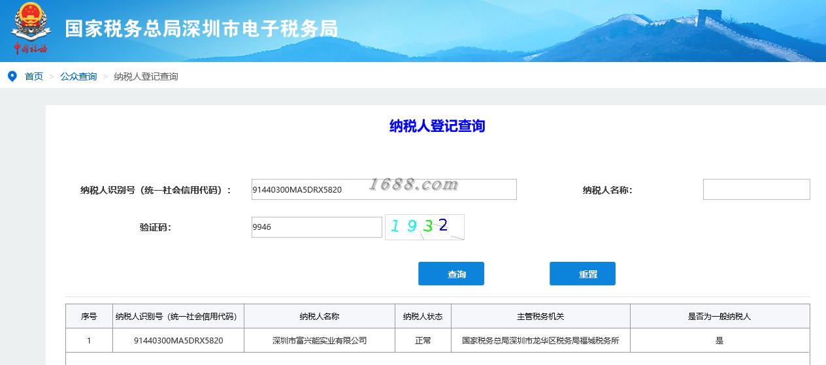This screenshot has width=826, height=365.
Task: Click the 验证码 input field
Action: tap(316, 227)
